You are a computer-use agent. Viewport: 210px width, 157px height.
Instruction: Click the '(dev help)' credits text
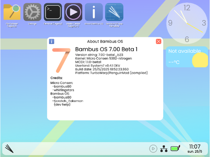[x=62, y=105]
